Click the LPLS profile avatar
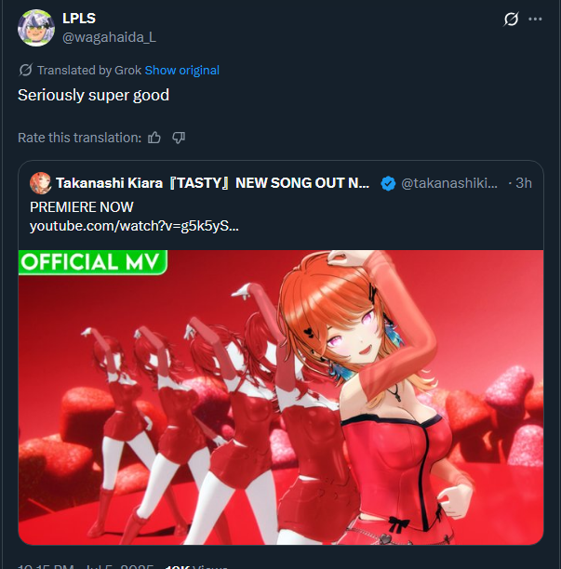Viewport: 561px width, 569px height. pyautogui.click(x=36, y=27)
